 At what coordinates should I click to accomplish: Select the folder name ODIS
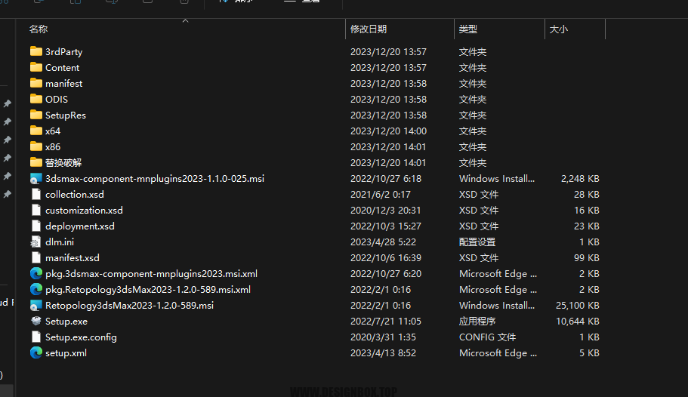click(57, 99)
